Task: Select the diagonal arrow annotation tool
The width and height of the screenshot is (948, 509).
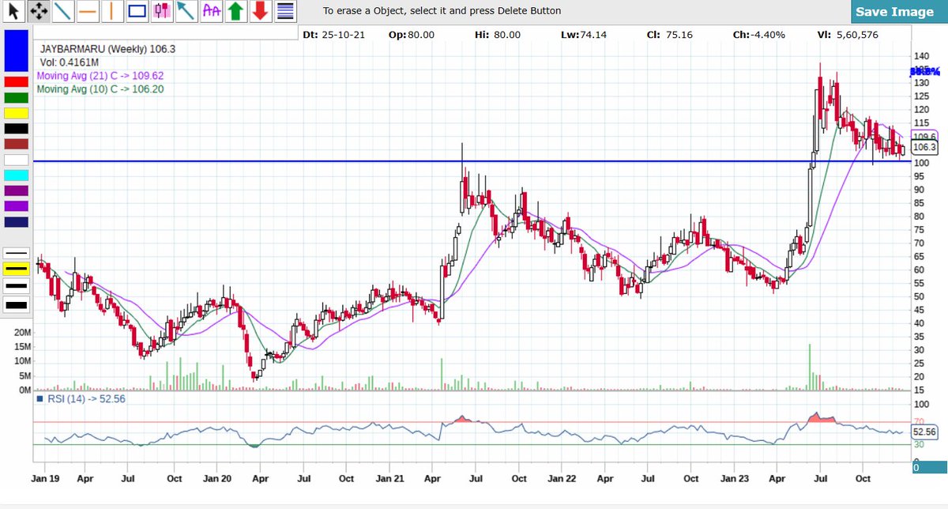Action: click(186, 11)
